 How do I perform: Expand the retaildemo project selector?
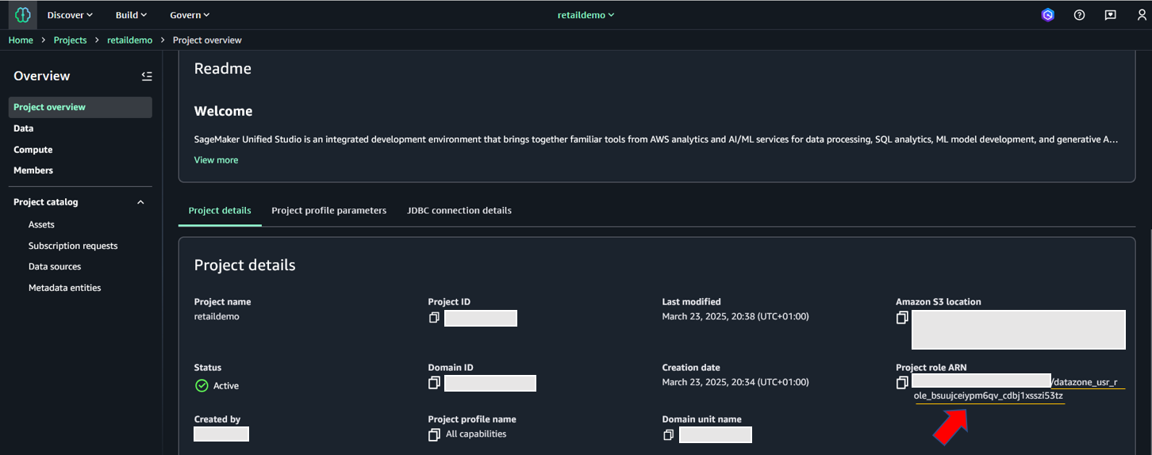[586, 15]
